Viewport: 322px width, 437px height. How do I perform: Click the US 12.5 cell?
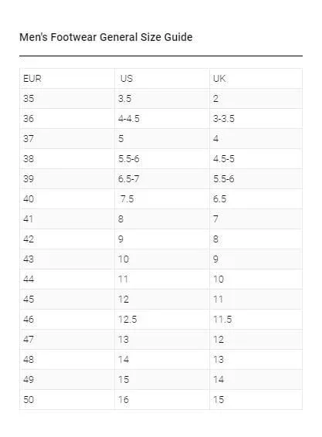(x=162, y=320)
